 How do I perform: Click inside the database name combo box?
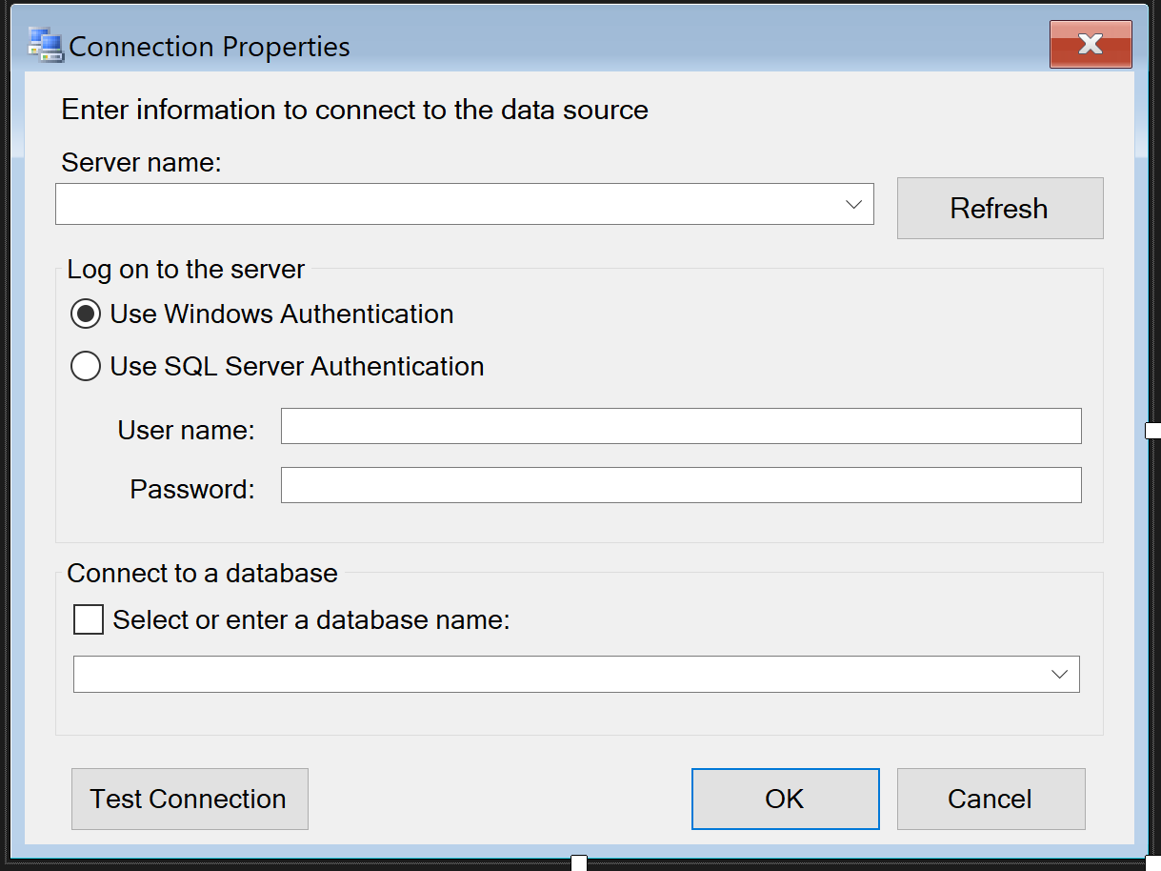576,674
